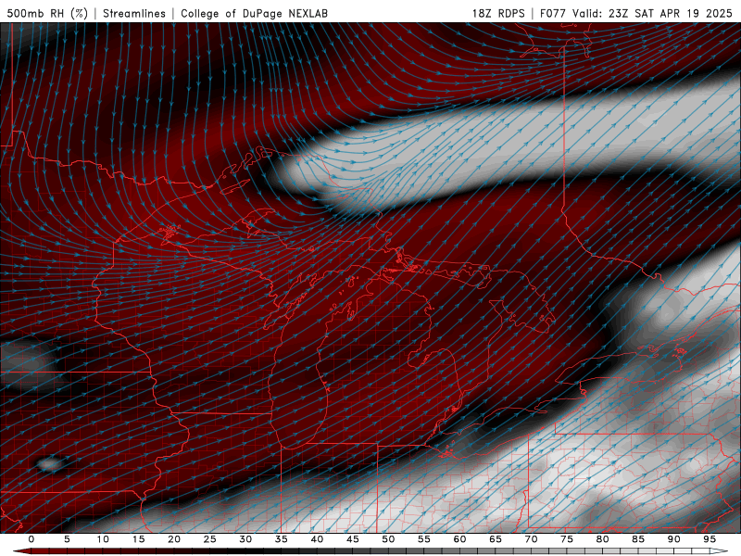Click the 5 value on the color scale
This screenshot has width=741, height=556.
pos(67,539)
